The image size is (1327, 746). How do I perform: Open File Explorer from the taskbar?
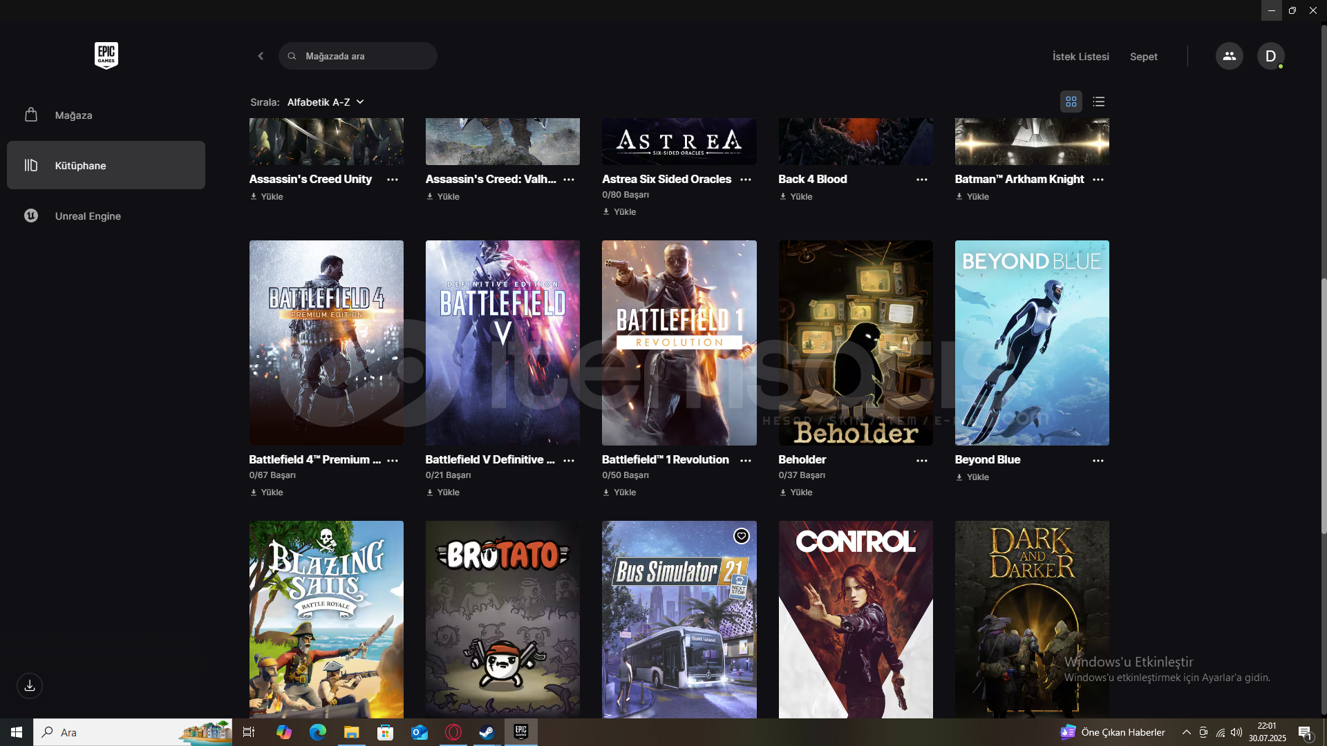pos(352,732)
